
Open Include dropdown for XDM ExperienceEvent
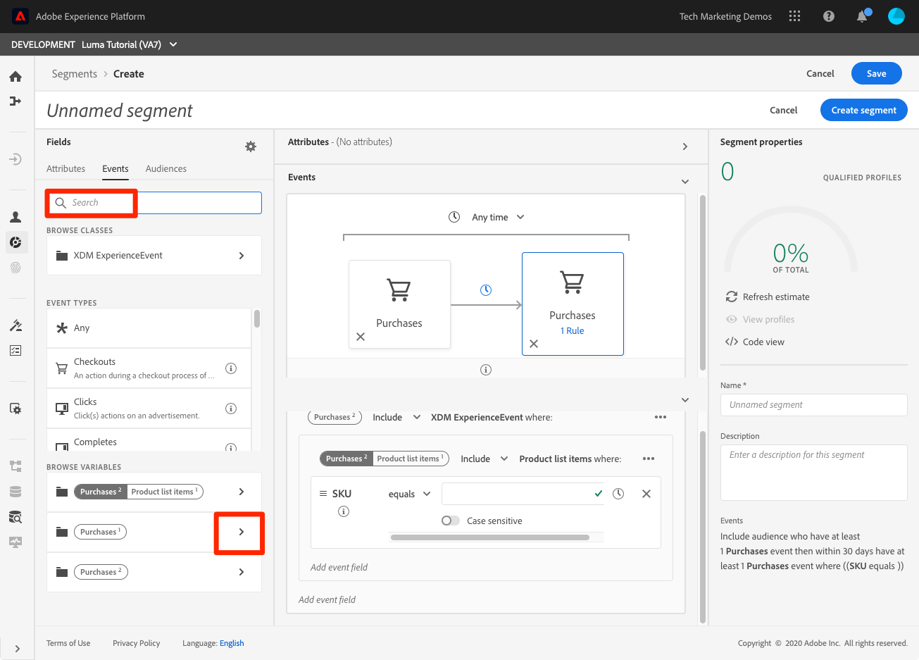(x=397, y=417)
